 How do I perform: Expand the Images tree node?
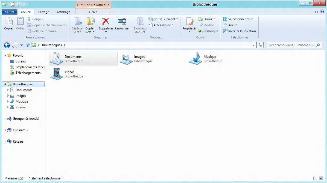click(x=8, y=96)
